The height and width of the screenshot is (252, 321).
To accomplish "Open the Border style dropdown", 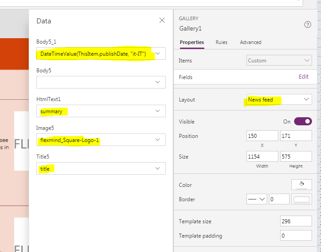I will point(256,199).
